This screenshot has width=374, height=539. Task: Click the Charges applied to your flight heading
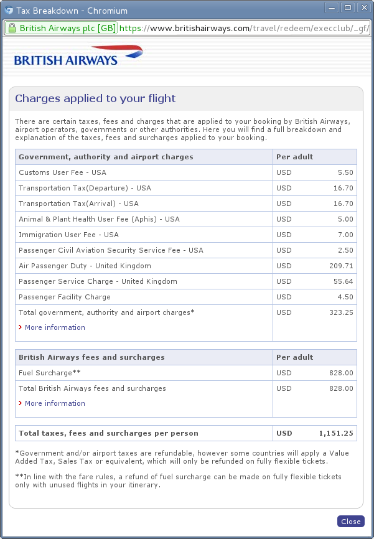[95, 98]
